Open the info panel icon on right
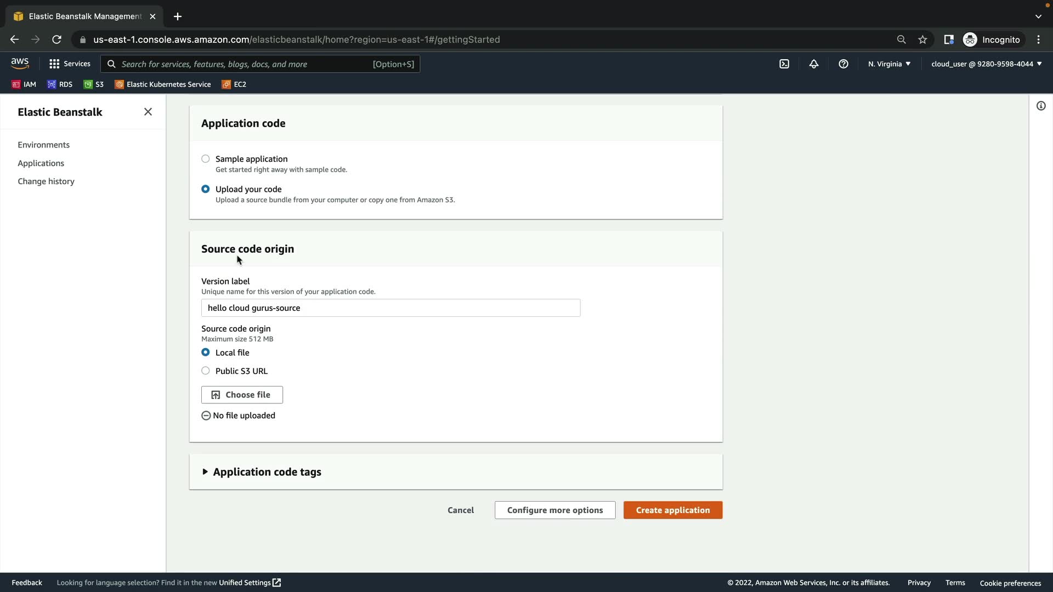 click(x=1041, y=106)
